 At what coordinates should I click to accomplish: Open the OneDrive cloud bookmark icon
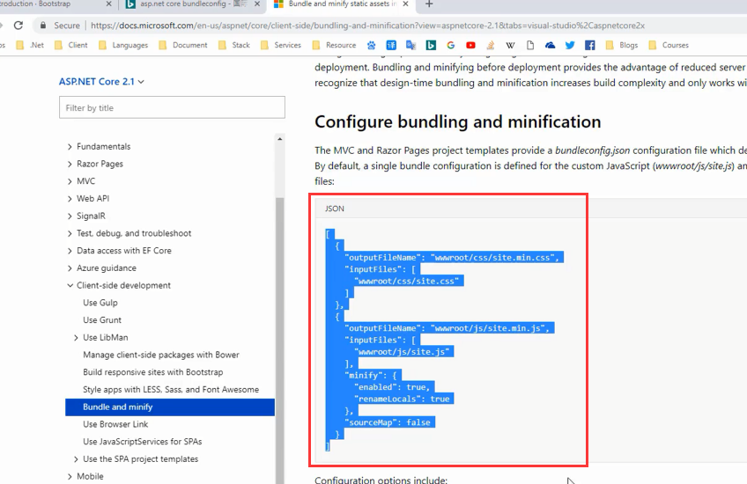pyautogui.click(x=550, y=45)
